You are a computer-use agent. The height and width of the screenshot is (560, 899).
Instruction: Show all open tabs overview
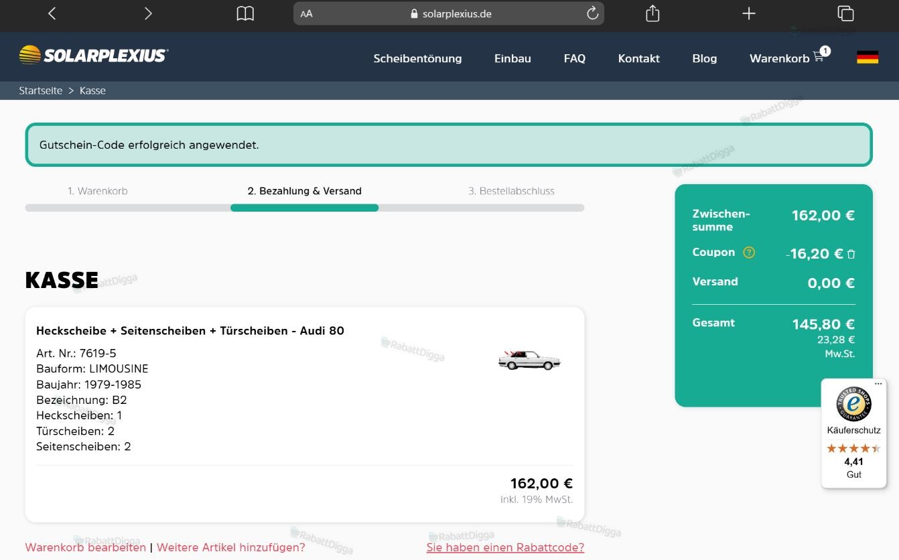tap(845, 13)
